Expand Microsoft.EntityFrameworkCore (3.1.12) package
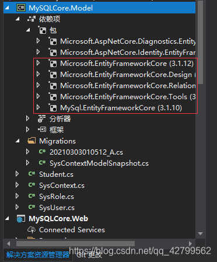Viewport: 217px width, 262px height. click(x=38, y=63)
